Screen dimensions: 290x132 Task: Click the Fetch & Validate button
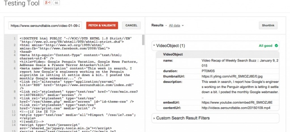click(102, 25)
